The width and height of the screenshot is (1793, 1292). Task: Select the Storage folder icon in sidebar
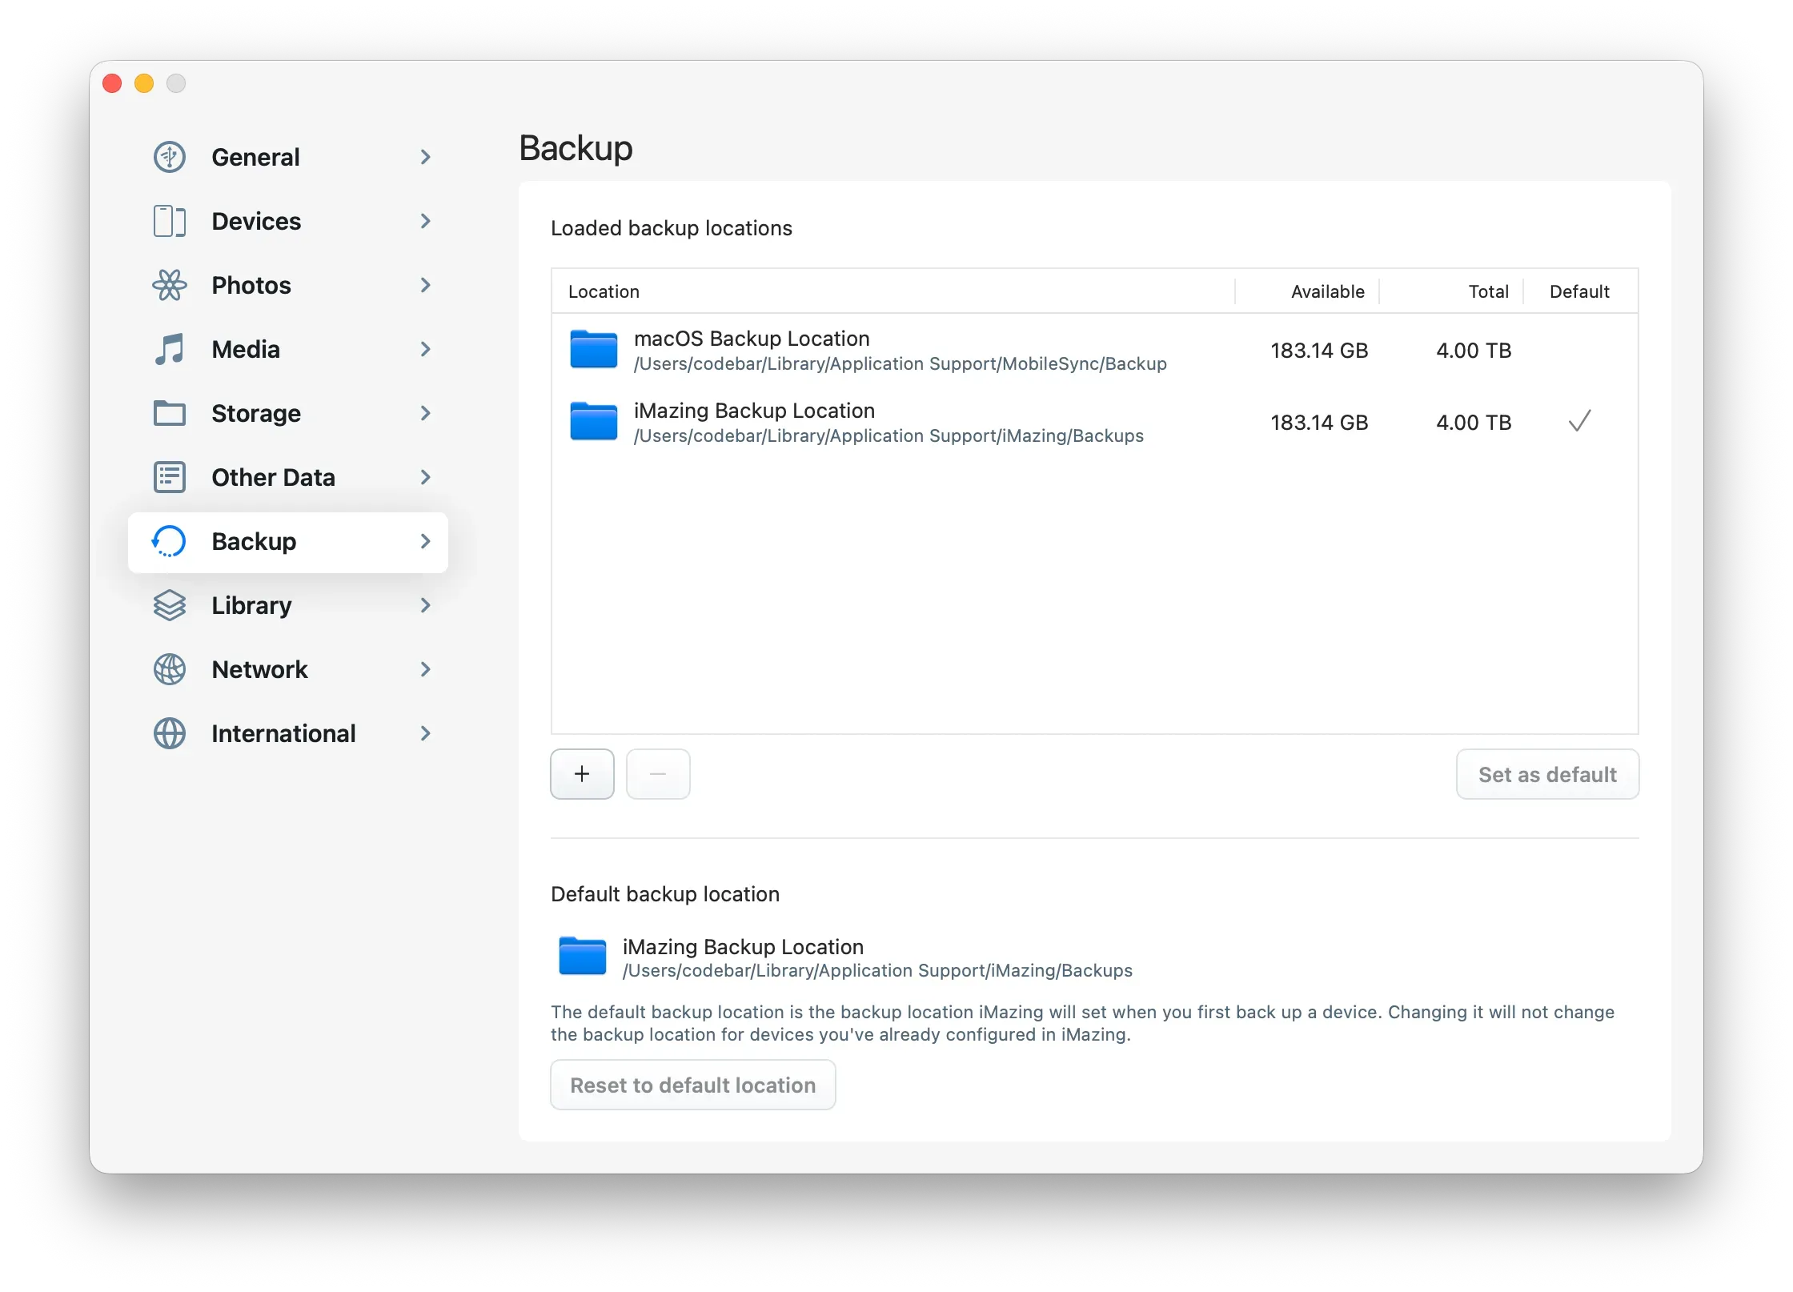tap(169, 413)
